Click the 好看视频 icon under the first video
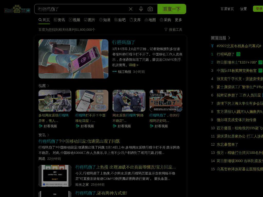The width and height of the screenshot is (263, 197). tap(40, 126)
